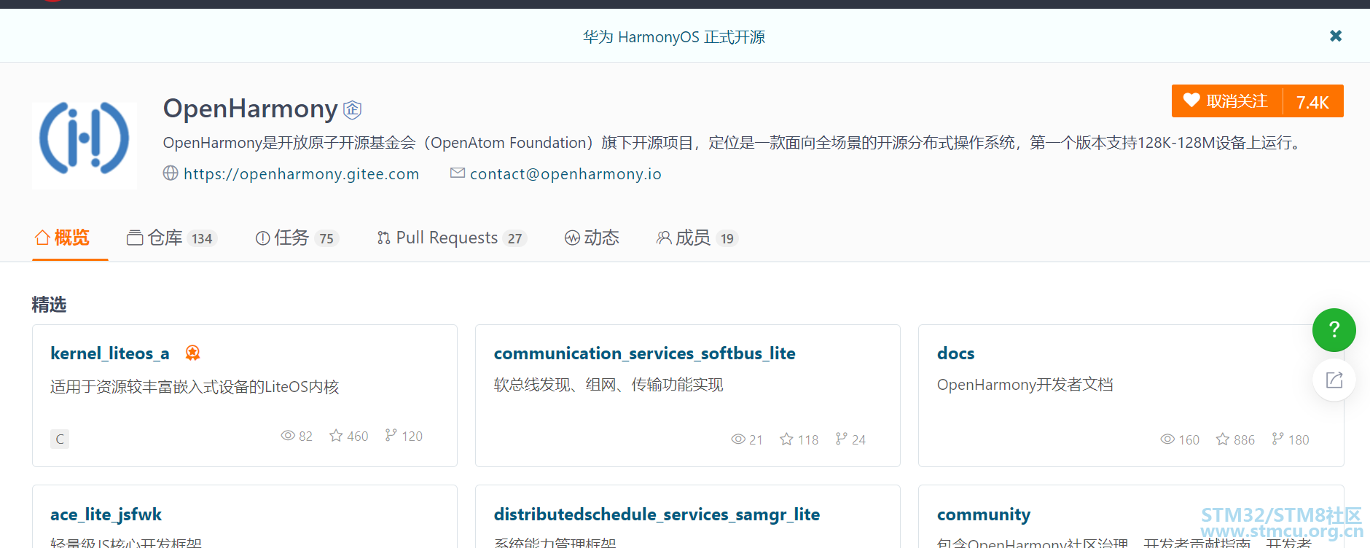The image size is (1370, 548).
Task: Click the envelope icon before the contact email
Action: (x=458, y=173)
